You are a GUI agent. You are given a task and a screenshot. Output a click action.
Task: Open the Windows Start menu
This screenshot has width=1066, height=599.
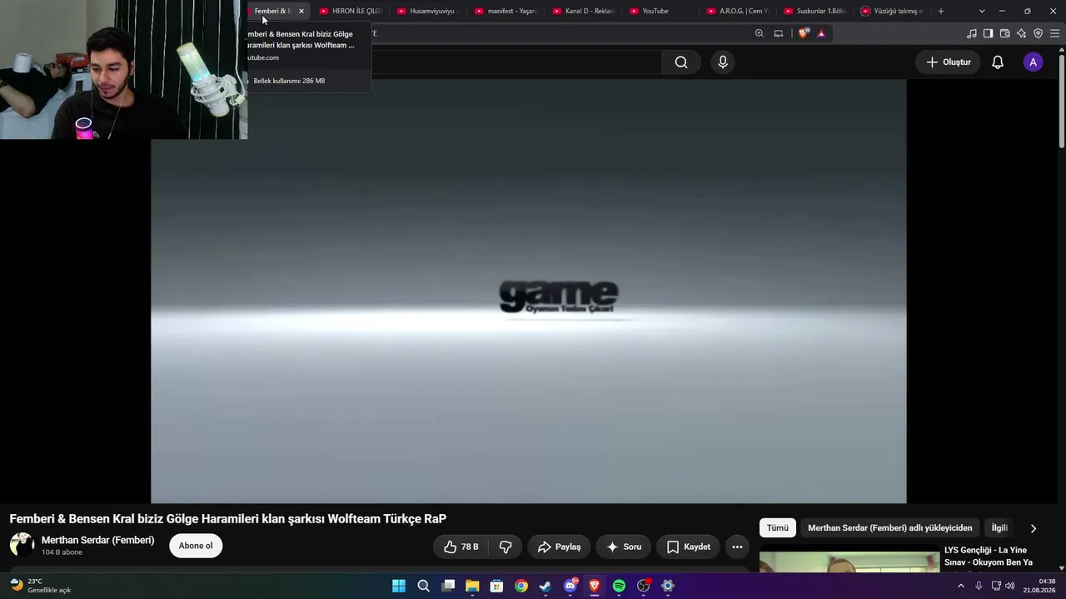tap(399, 586)
